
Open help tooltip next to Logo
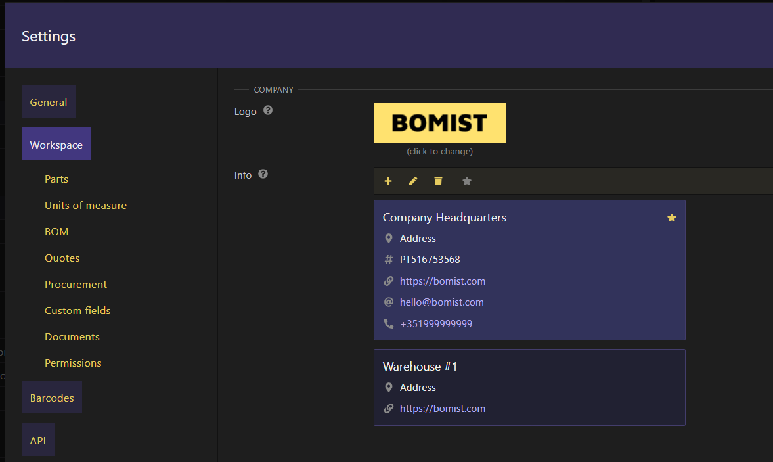(x=268, y=110)
